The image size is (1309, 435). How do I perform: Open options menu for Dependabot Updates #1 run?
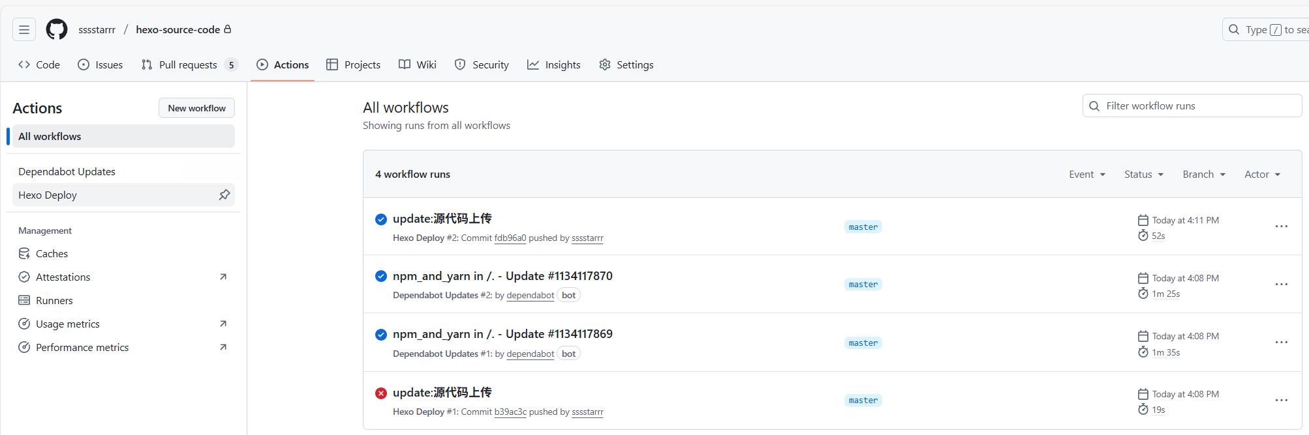1281,343
